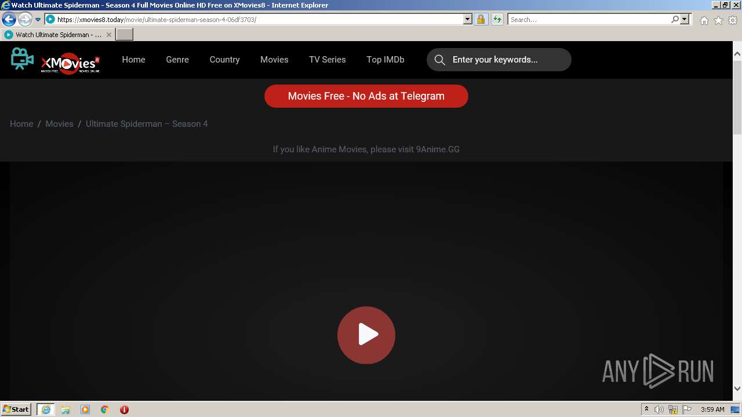
Task: Click the network tray icon
Action: 673,409
